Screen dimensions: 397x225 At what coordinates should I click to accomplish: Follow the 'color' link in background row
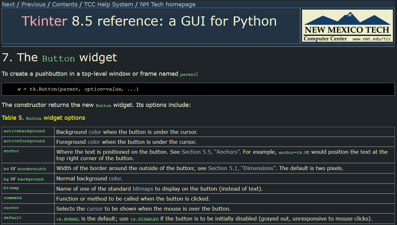pos(115,178)
